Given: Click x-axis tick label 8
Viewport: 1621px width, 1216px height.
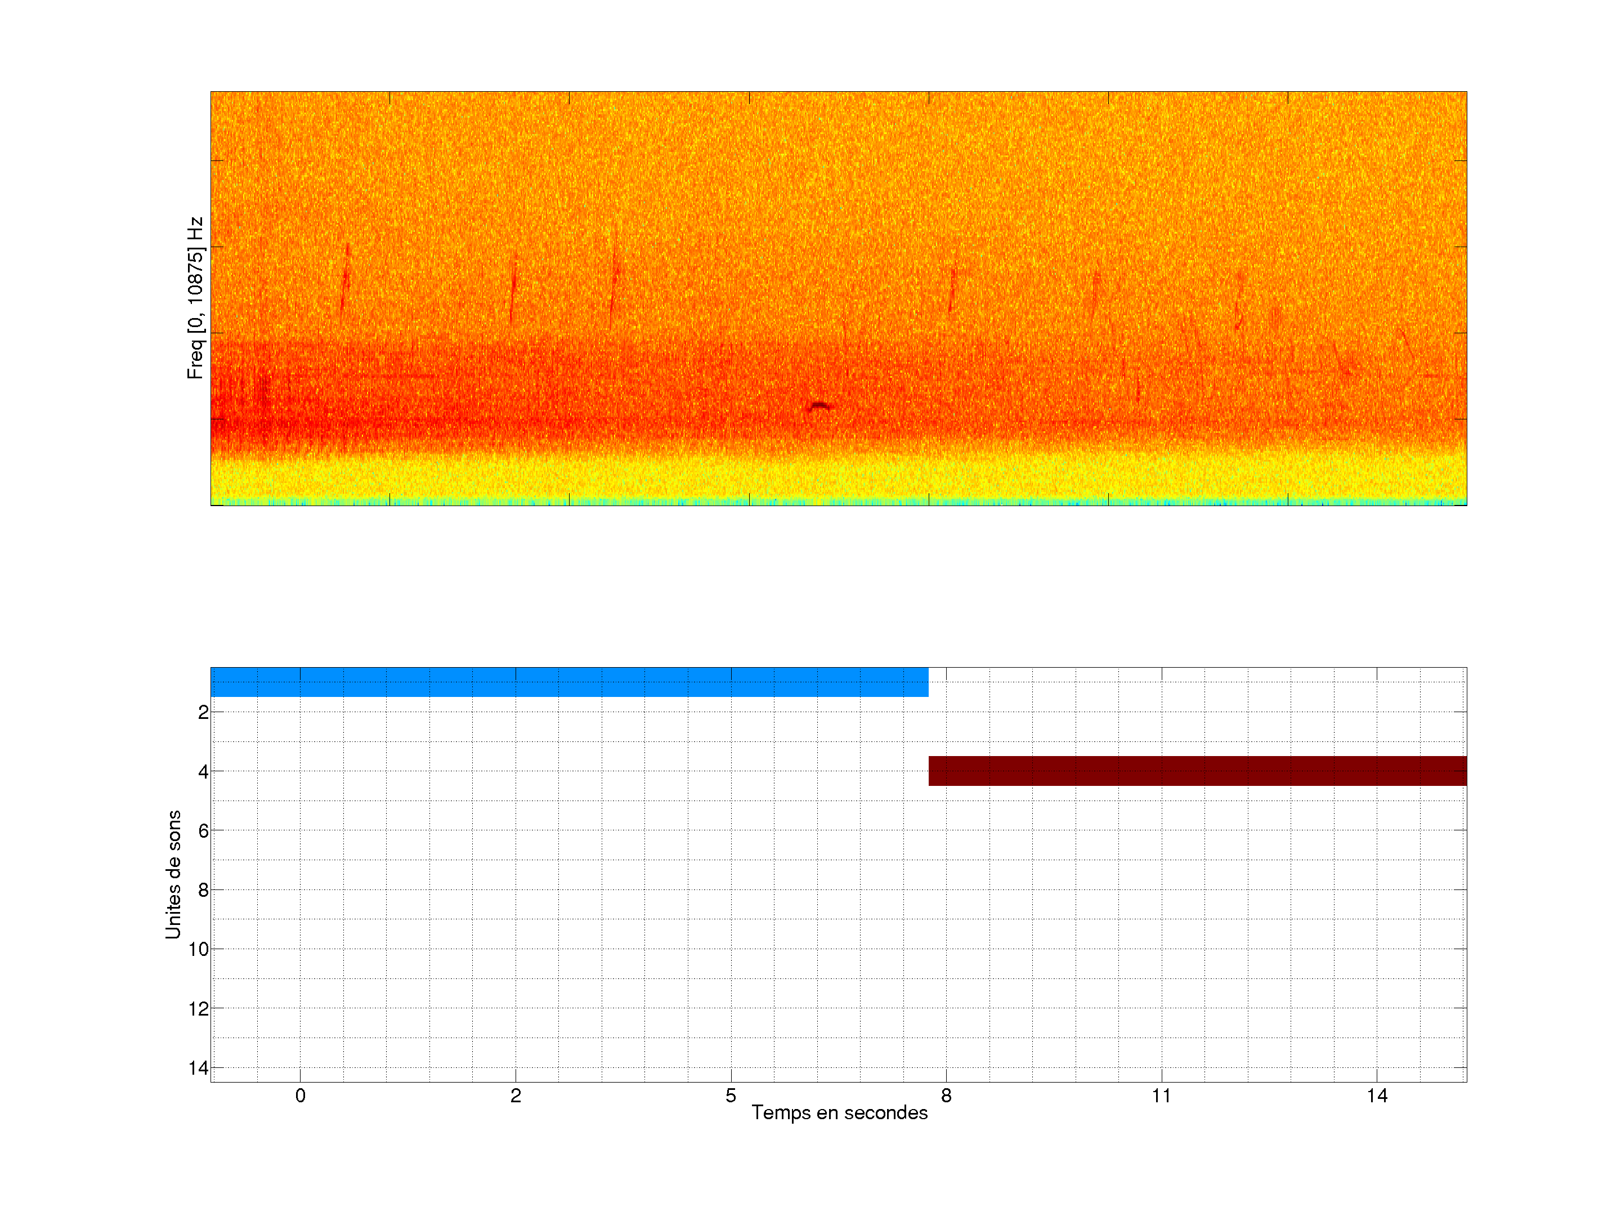Looking at the screenshot, I should (946, 1096).
